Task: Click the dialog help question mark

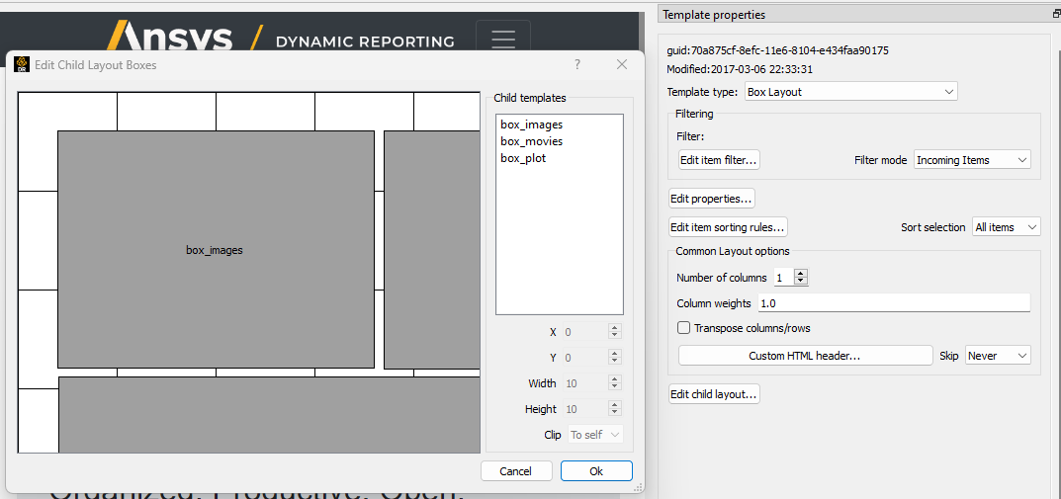Action: (577, 64)
